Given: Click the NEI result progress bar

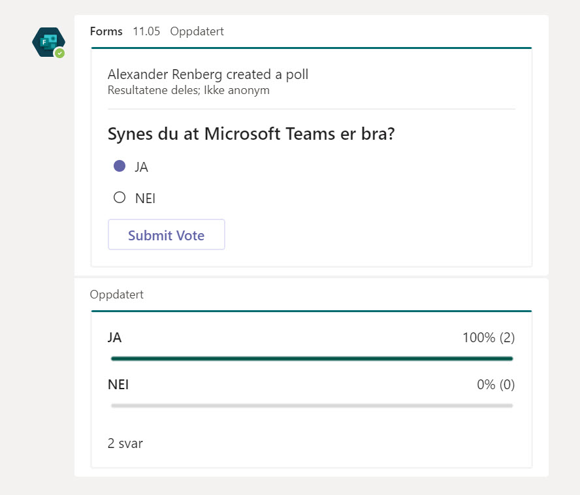Looking at the screenshot, I should (312, 405).
